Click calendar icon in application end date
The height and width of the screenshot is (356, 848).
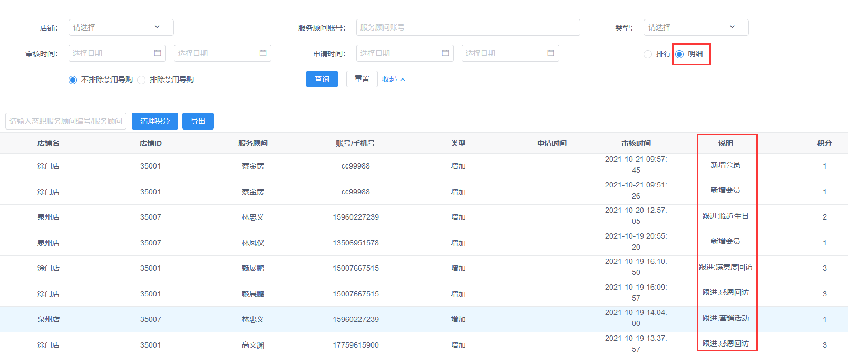550,53
